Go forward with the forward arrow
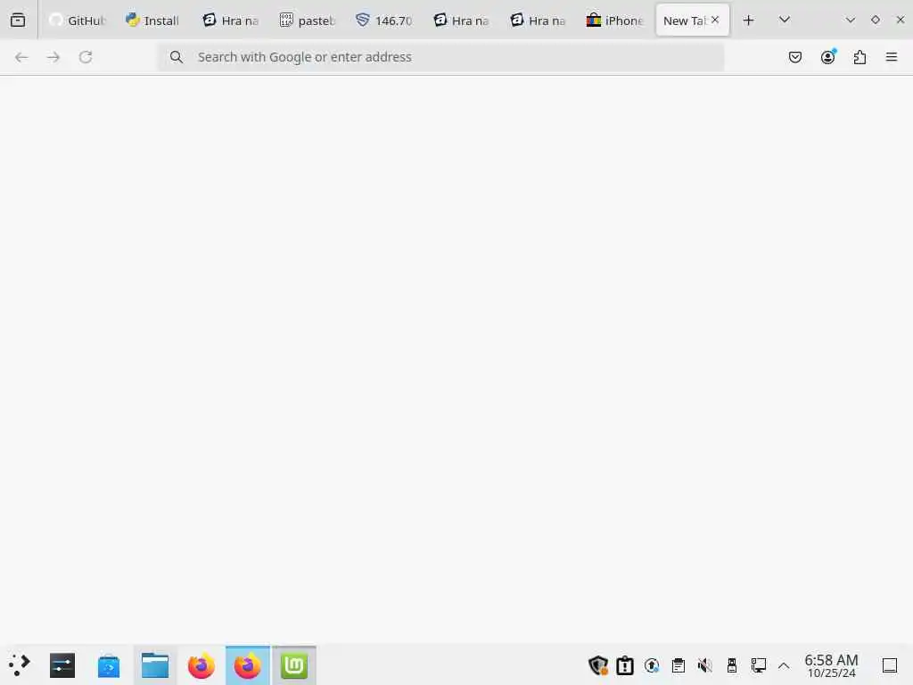The height and width of the screenshot is (685, 913). [53, 57]
